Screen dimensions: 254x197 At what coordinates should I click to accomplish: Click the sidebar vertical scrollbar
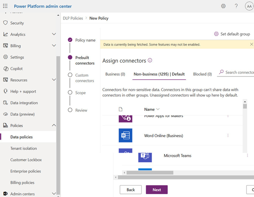click(x=58, y=126)
